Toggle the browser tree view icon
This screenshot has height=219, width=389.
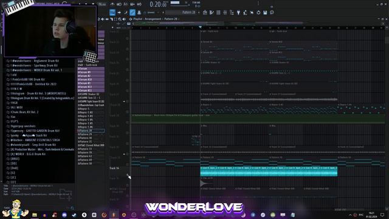232,12
